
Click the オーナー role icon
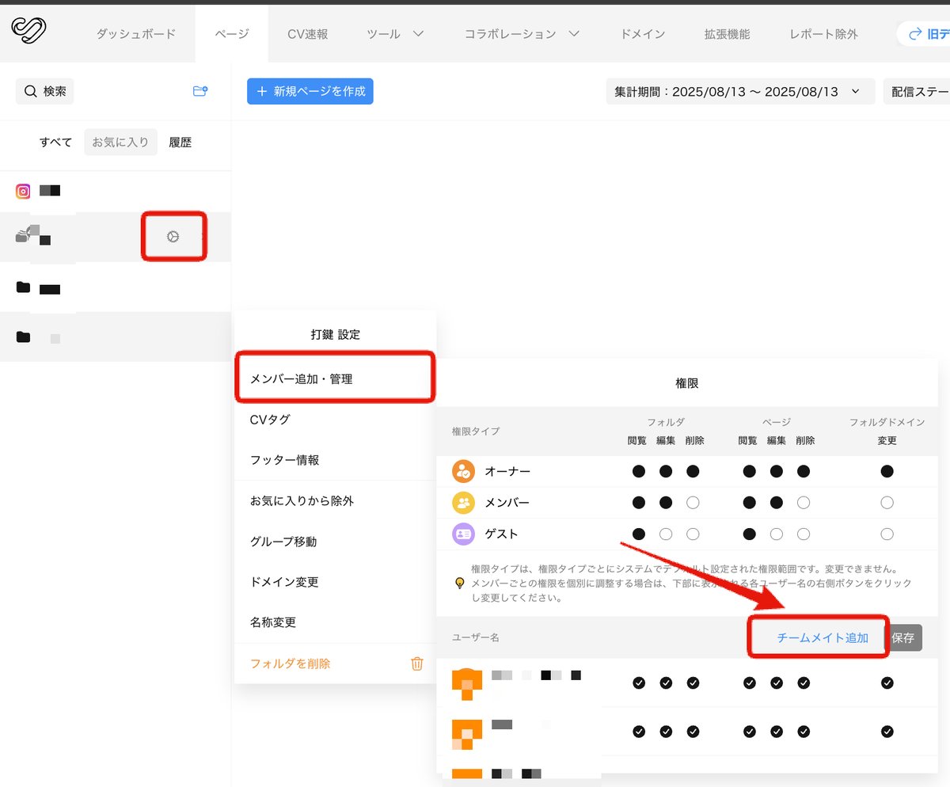tap(463, 471)
